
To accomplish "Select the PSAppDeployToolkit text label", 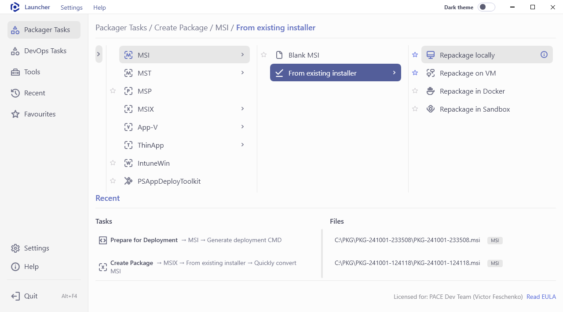I will [169, 181].
